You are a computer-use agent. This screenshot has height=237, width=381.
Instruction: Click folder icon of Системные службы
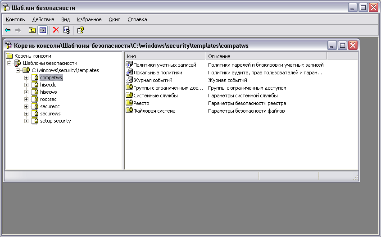(129, 95)
